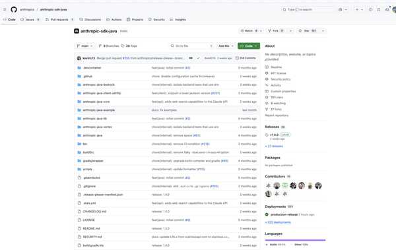Toggle the Watch button for the repository
This screenshot has height=250, width=396.
click(x=249, y=31)
